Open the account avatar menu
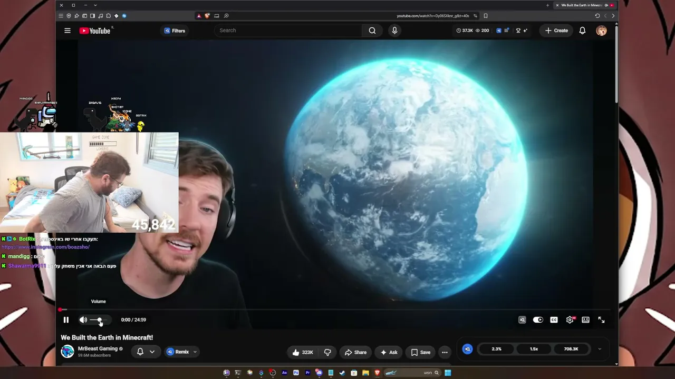 tap(601, 31)
